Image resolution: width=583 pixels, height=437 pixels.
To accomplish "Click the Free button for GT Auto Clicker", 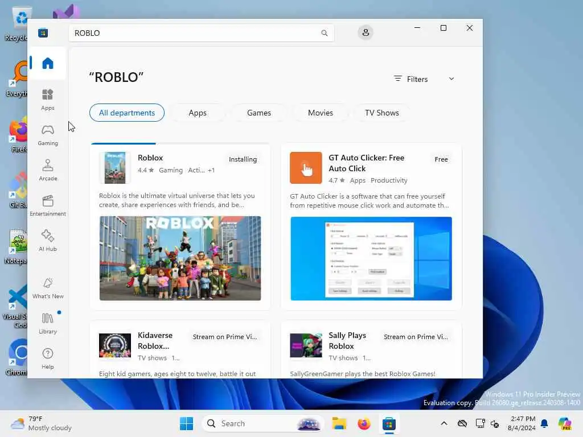I will (x=441, y=159).
